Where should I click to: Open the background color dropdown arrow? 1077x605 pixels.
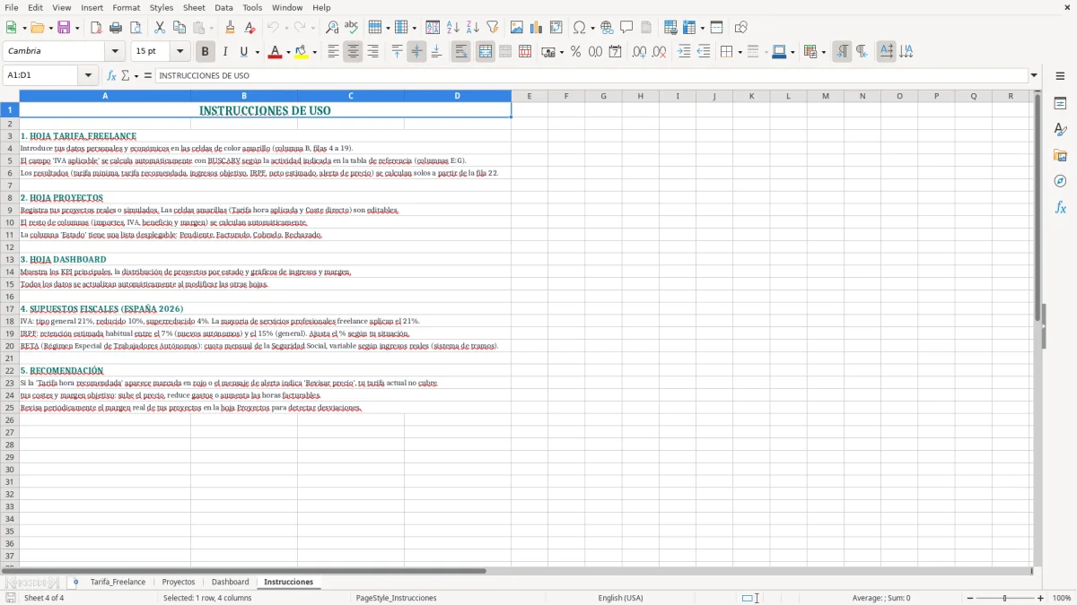[314, 52]
